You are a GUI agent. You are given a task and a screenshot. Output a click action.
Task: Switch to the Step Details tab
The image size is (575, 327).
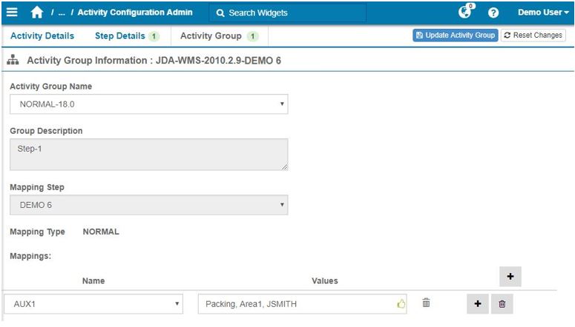[x=120, y=36]
